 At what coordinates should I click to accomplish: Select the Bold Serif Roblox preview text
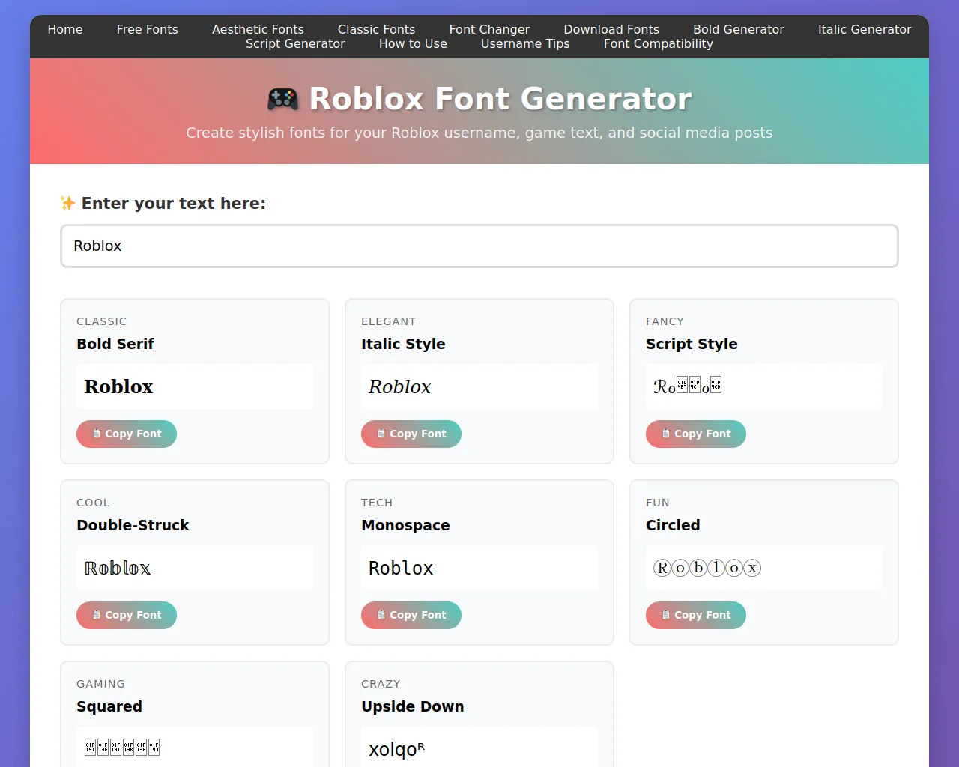118,386
